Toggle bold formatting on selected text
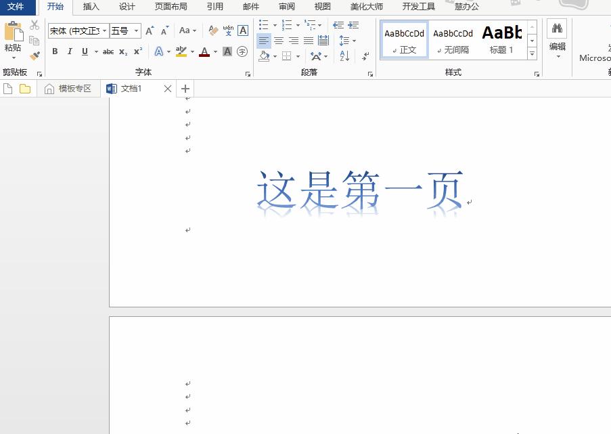 [55, 51]
